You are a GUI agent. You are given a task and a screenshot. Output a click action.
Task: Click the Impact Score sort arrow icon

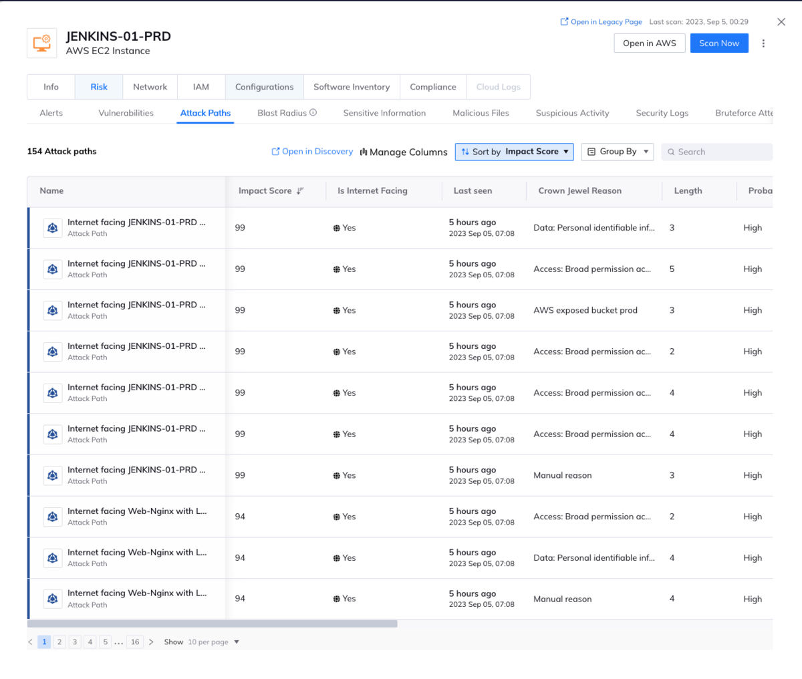coord(300,191)
